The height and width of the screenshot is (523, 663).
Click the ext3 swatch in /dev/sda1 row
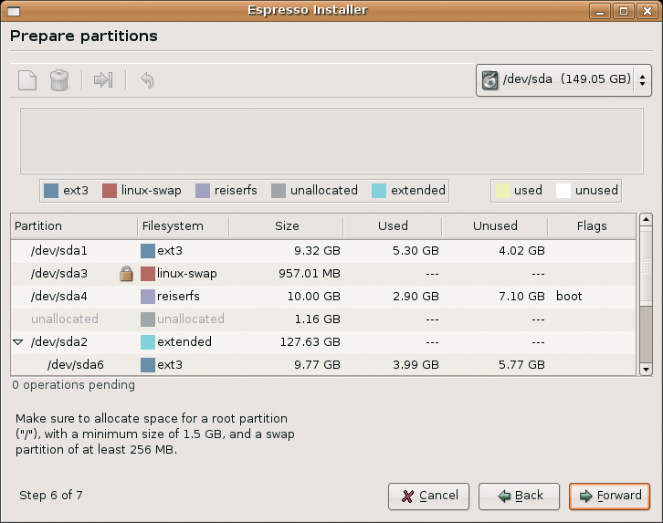(148, 251)
